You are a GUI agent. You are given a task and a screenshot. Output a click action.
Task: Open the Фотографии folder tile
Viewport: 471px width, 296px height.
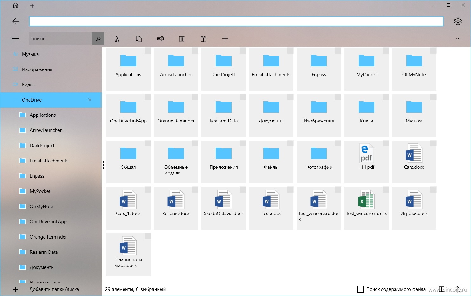click(x=319, y=161)
